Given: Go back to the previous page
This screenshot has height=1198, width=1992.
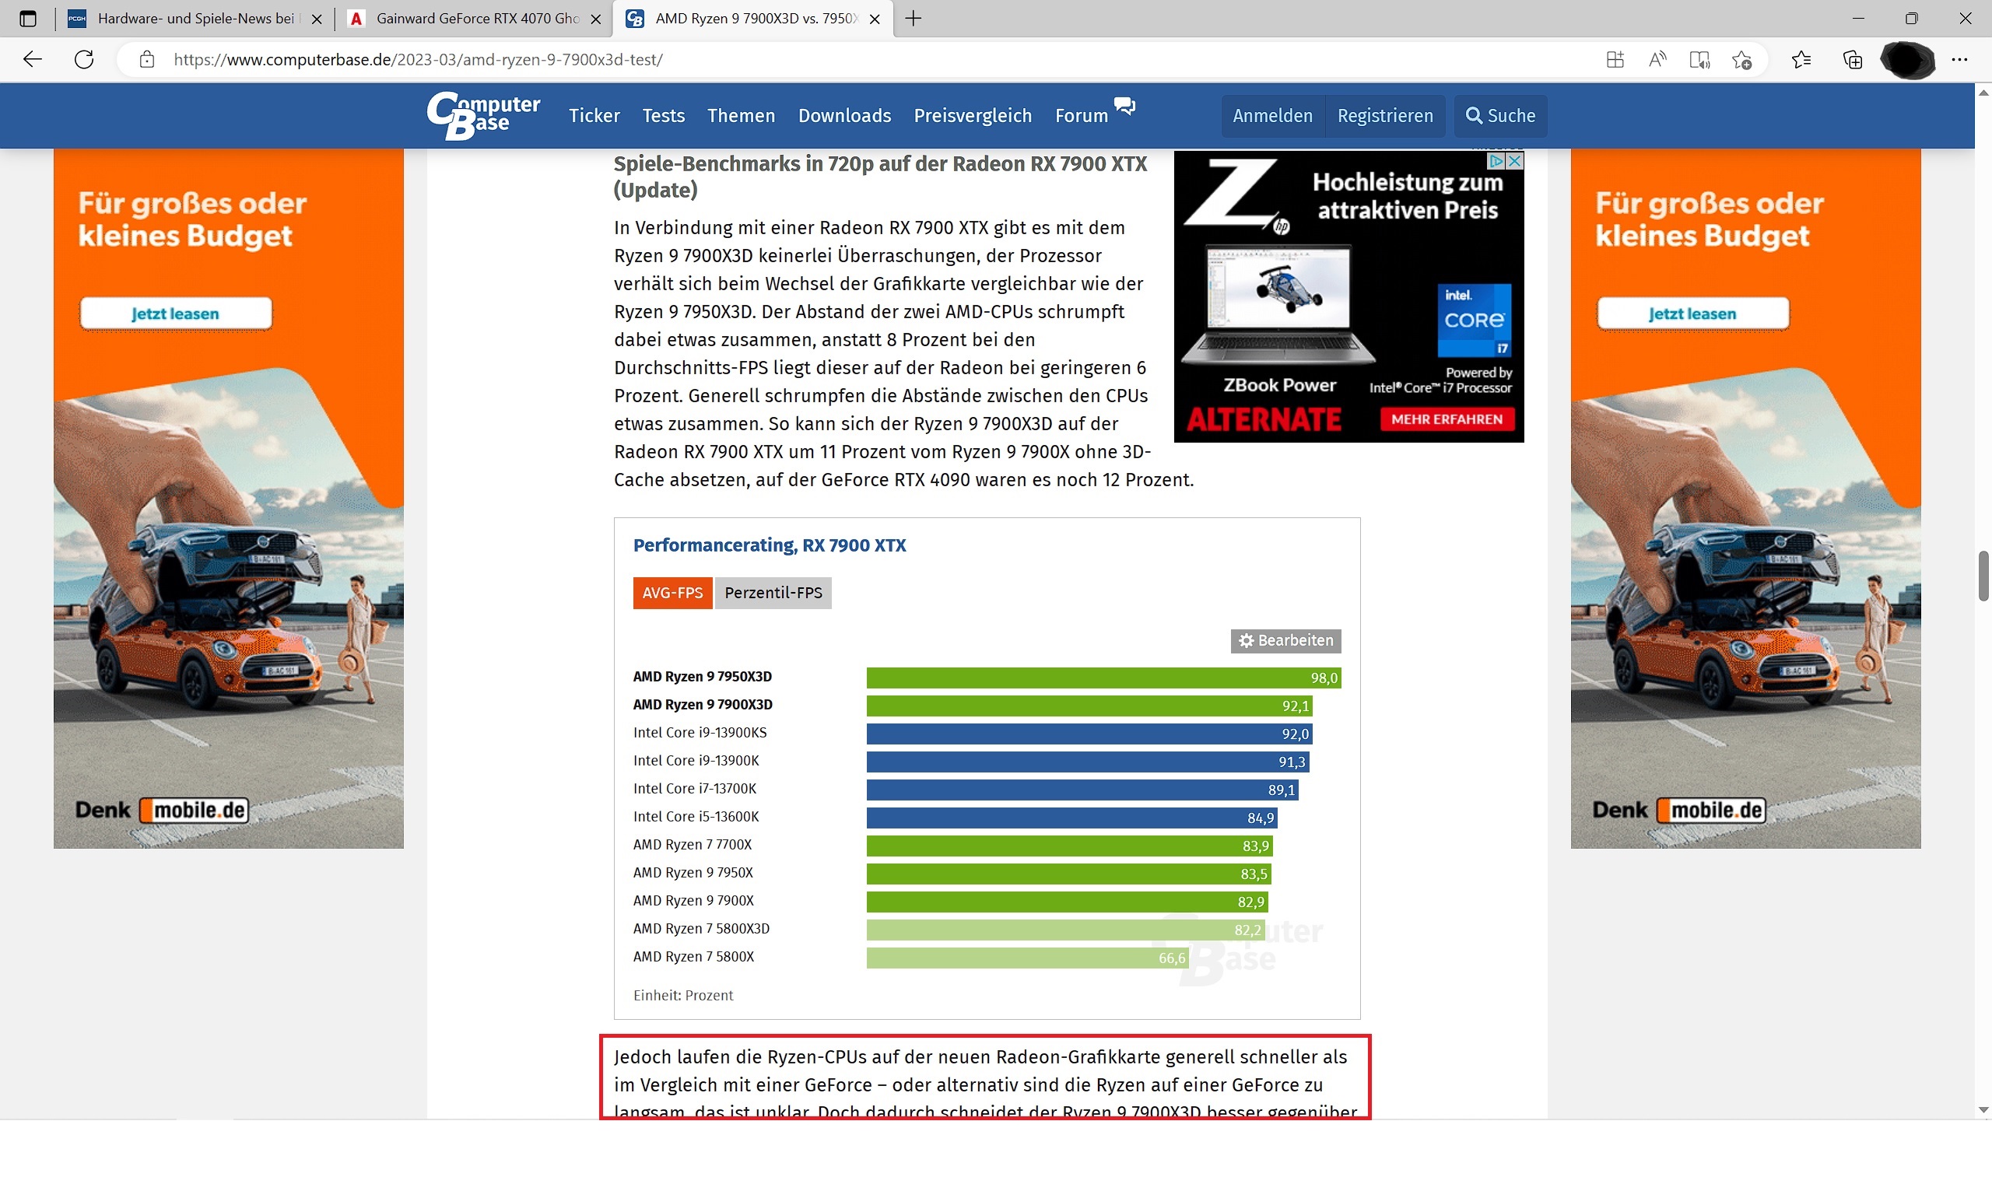Looking at the screenshot, I should tap(33, 59).
